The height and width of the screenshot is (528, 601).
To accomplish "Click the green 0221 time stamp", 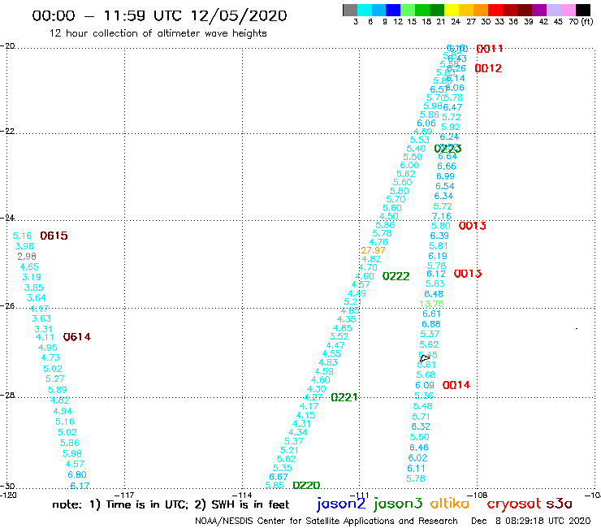I will click(x=344, y=397).
